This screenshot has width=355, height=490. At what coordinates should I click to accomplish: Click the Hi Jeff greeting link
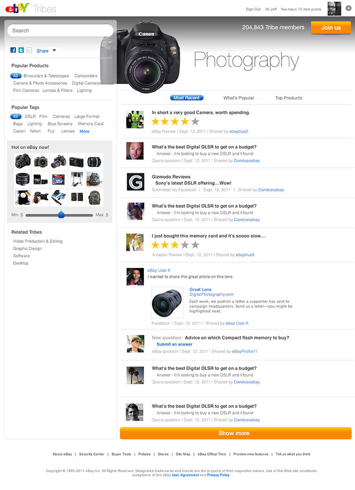[x=271, y=9]
